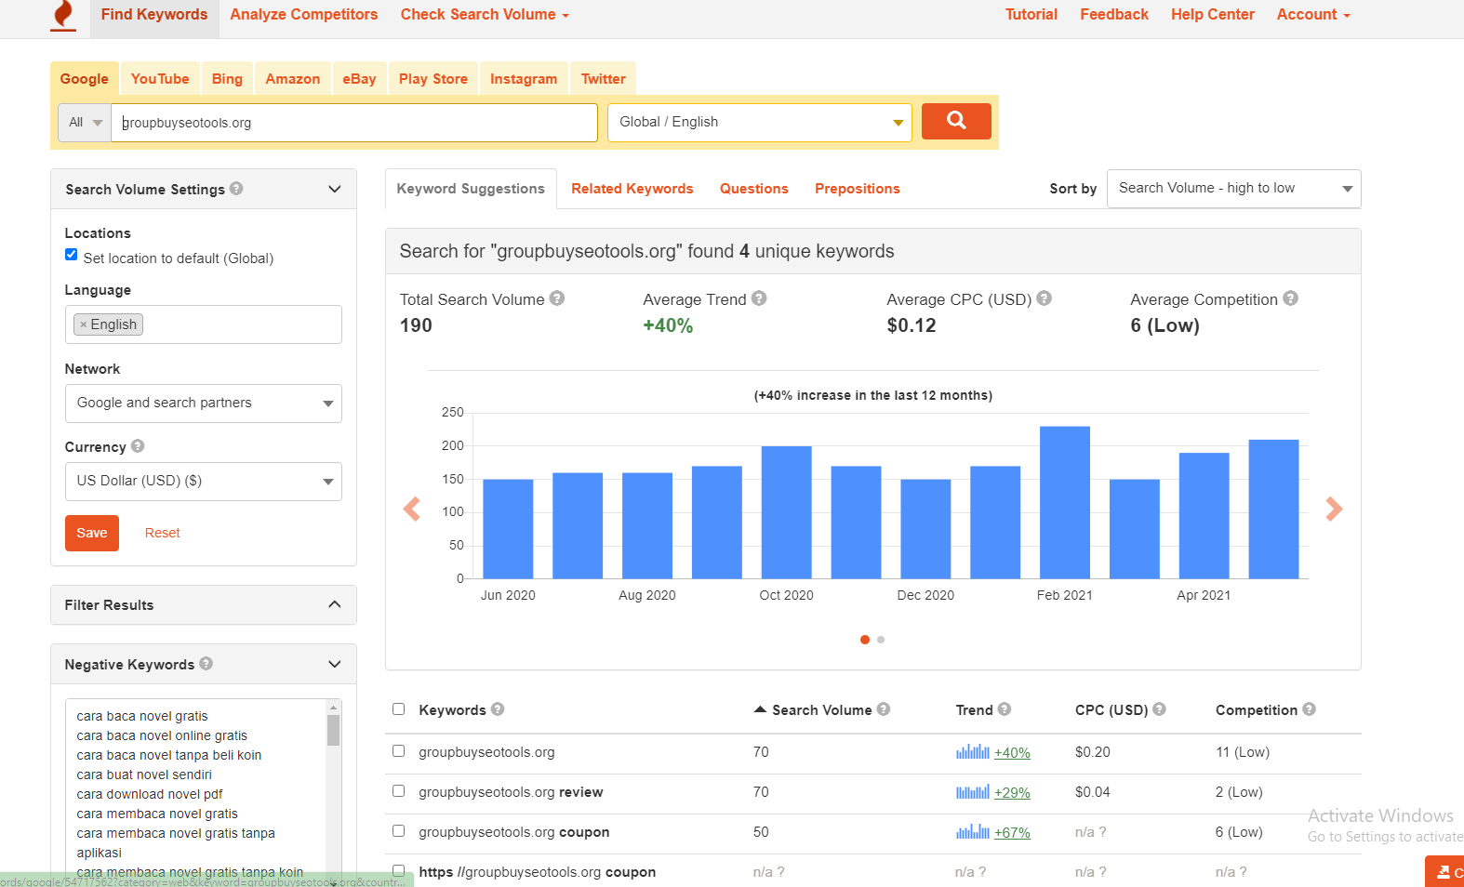Open help icon next to CPC (USD) column
Screen dimensions: 1464x887
[1159, 708]
